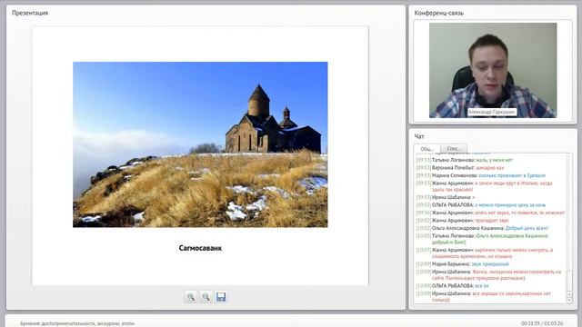Image resolution: width=582 pixels, height=327 pixels.
Task: Click the webinar title 'Армения: достопримечательности, экскурсии, отели'
Action: point(77,323)
